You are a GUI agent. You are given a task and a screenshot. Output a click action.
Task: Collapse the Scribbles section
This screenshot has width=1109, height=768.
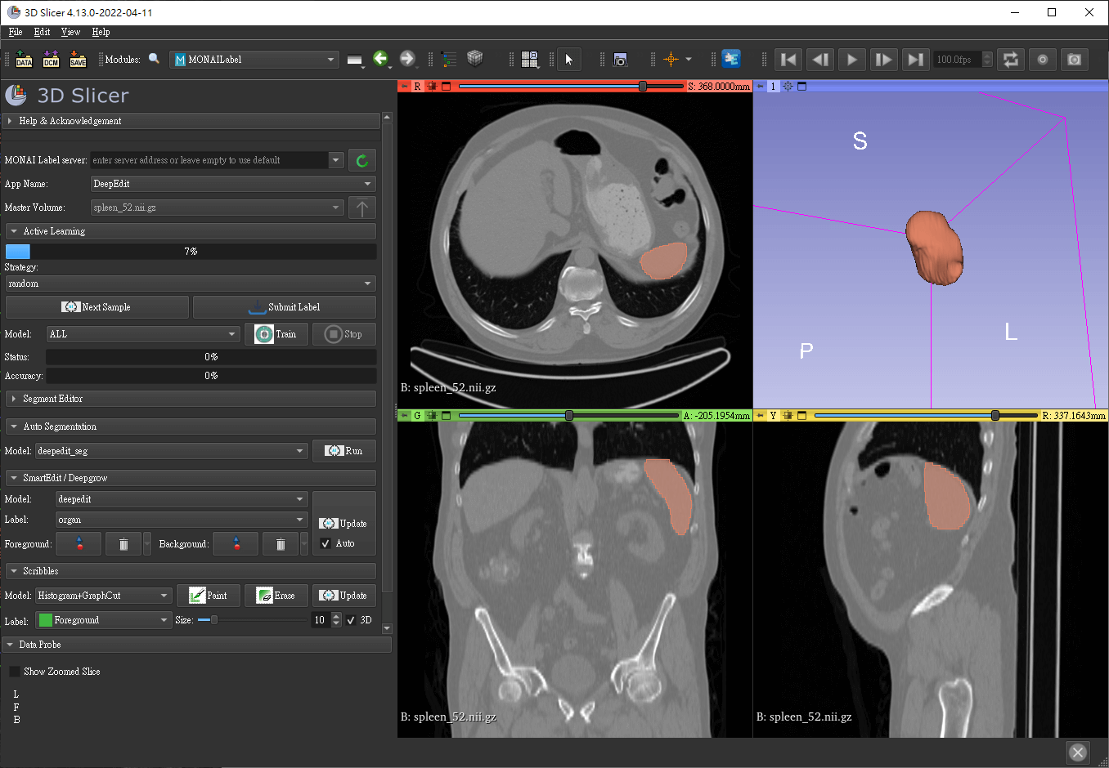191,571
